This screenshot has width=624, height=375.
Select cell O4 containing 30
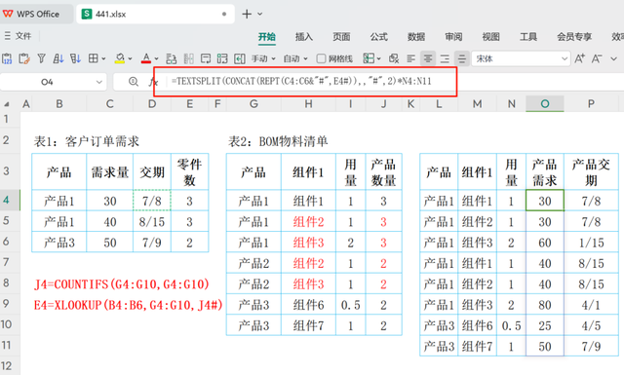pos(545,201)
